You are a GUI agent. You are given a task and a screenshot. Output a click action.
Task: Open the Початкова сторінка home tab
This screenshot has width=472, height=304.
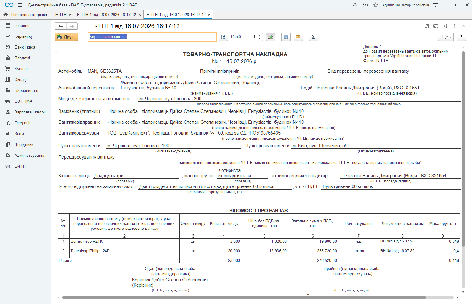[26, 15]
